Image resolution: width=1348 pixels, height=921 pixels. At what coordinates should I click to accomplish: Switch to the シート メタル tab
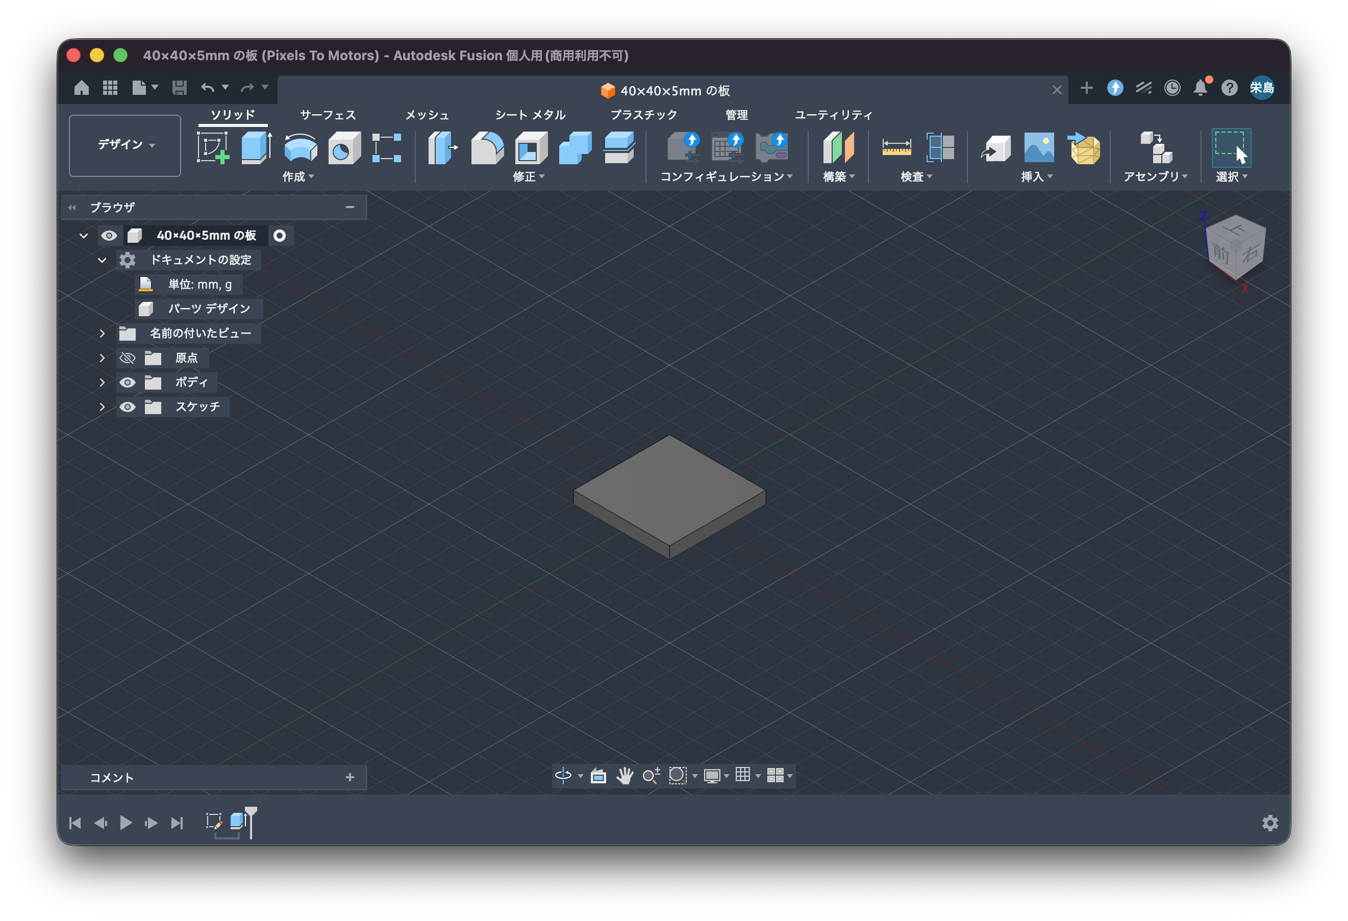530,115
